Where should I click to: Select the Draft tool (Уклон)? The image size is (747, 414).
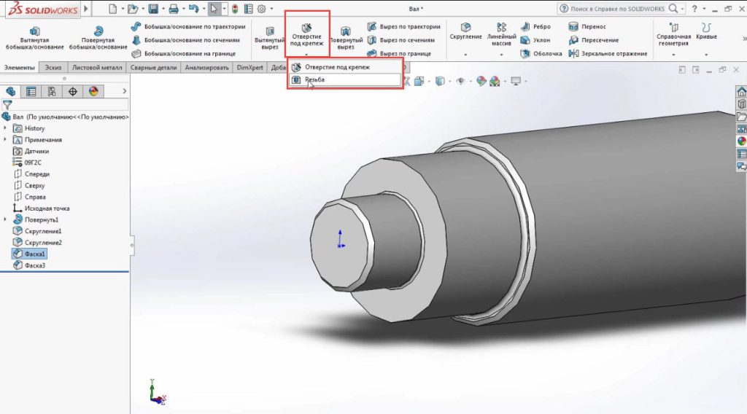pos(535,40)
